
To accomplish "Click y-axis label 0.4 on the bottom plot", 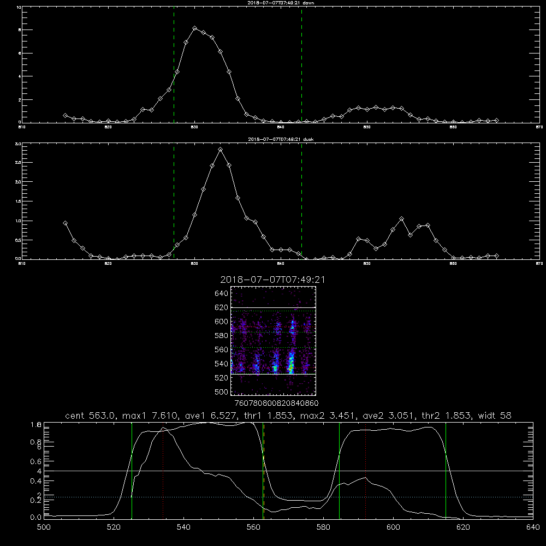I will 36,481.
